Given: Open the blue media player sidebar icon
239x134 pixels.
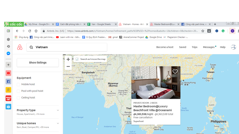Looking at the screenshot, I should 8,107.
